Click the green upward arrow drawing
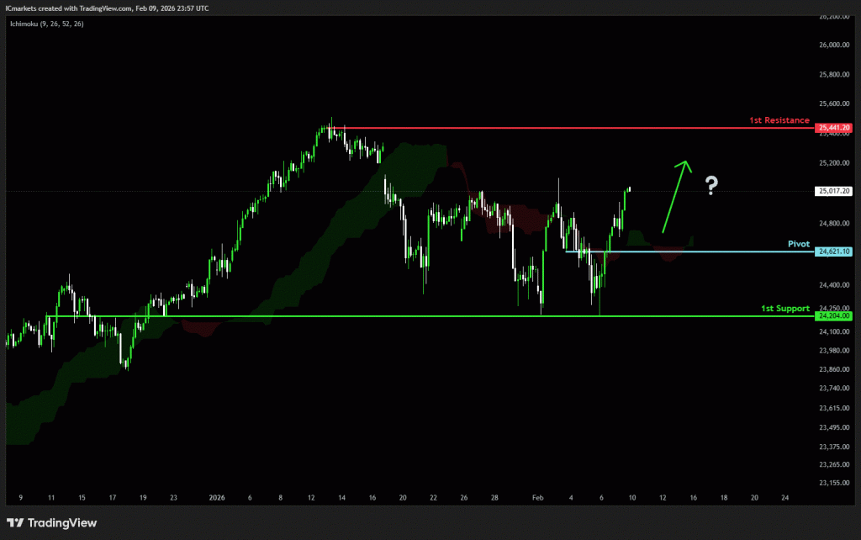Image resolution: width=861 pixels, height=540 pixels. (x=675, y=195)
